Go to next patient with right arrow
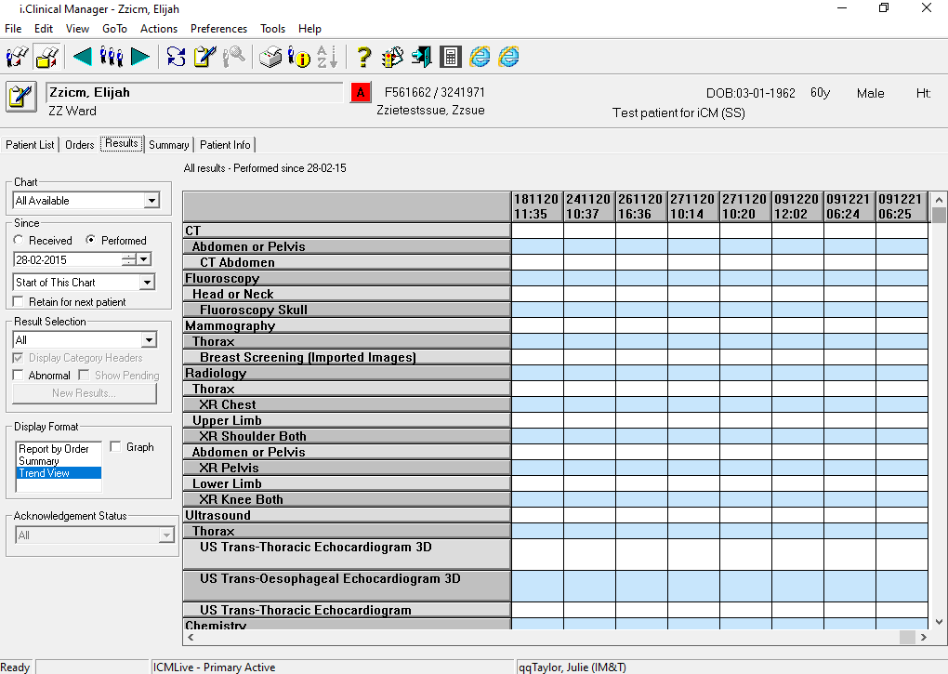The width and height of the screenshot is (948, 674). click(x=140, y=57)
